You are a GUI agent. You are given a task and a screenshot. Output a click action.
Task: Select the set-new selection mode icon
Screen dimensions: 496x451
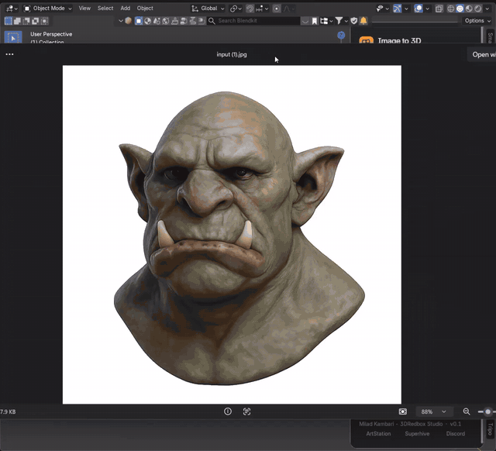click(9, 21)
